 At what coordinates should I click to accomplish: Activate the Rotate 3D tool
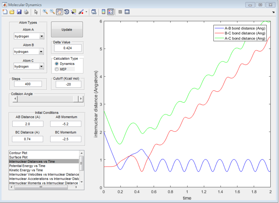click(67, 12)
